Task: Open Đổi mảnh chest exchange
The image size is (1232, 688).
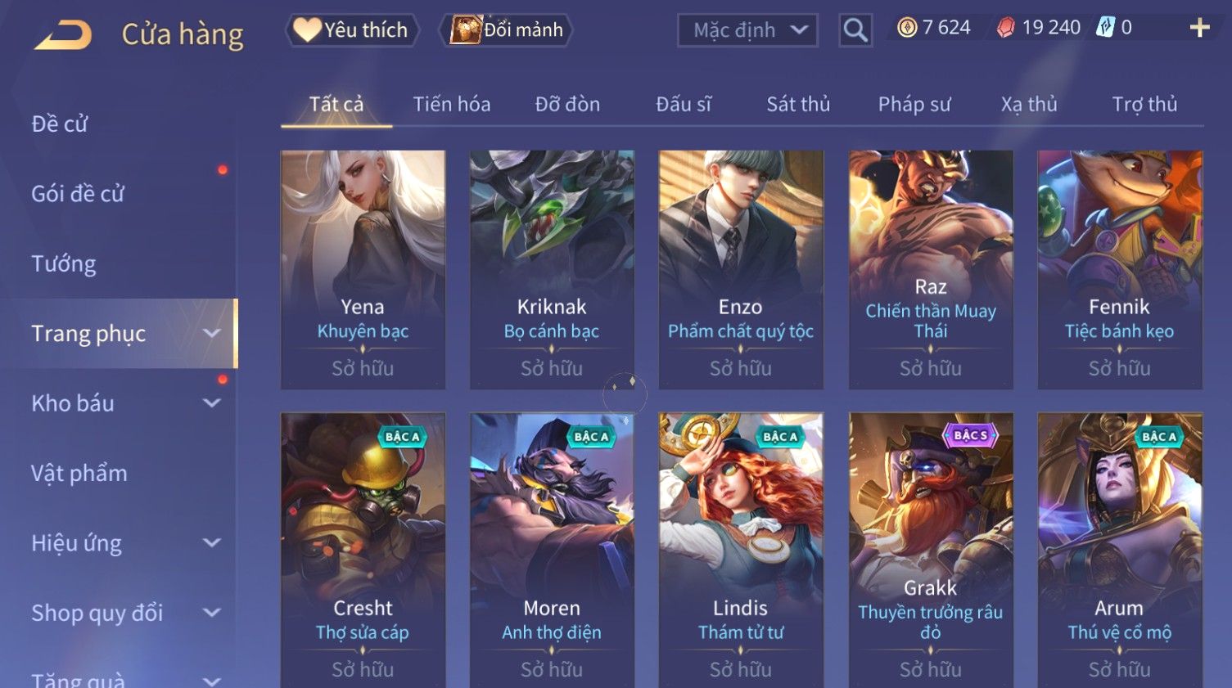Action: tap(506, 30)
